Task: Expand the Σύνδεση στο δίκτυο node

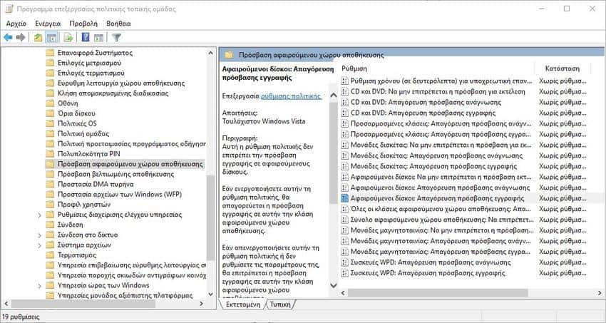Action: tap(39, 235)
